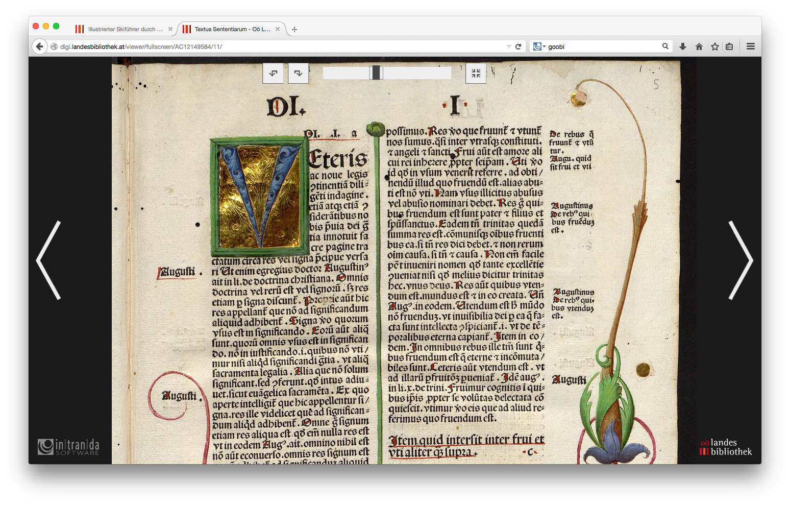This screenshot has height=505, width=790.
Task: Open the intranda software logo link
Action: (x=68, y=447)
